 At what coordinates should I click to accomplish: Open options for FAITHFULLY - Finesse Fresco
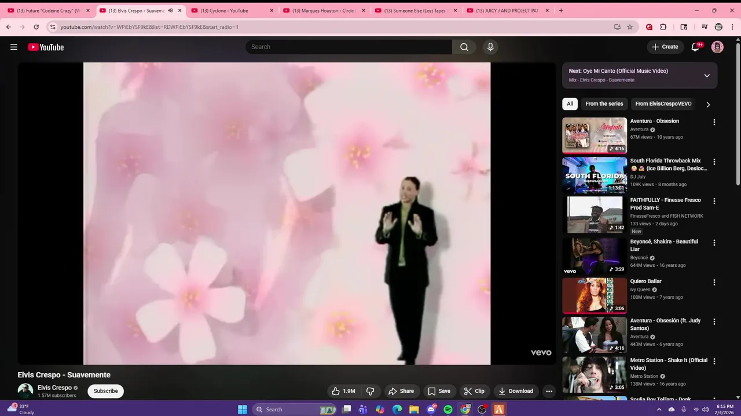(x=714, y=202)
